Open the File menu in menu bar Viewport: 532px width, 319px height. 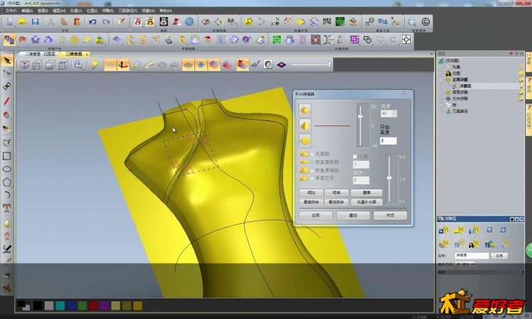[10, 11]
